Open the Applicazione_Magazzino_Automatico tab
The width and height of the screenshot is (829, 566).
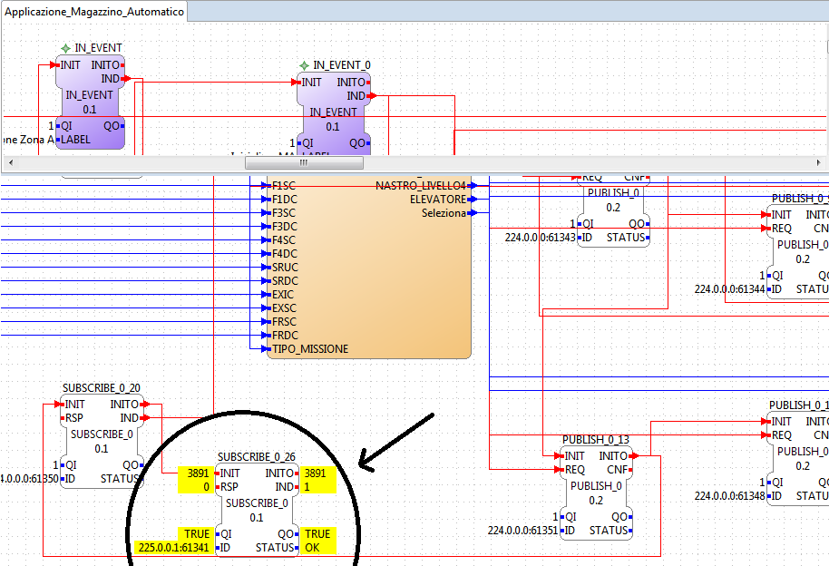(94, 12)
